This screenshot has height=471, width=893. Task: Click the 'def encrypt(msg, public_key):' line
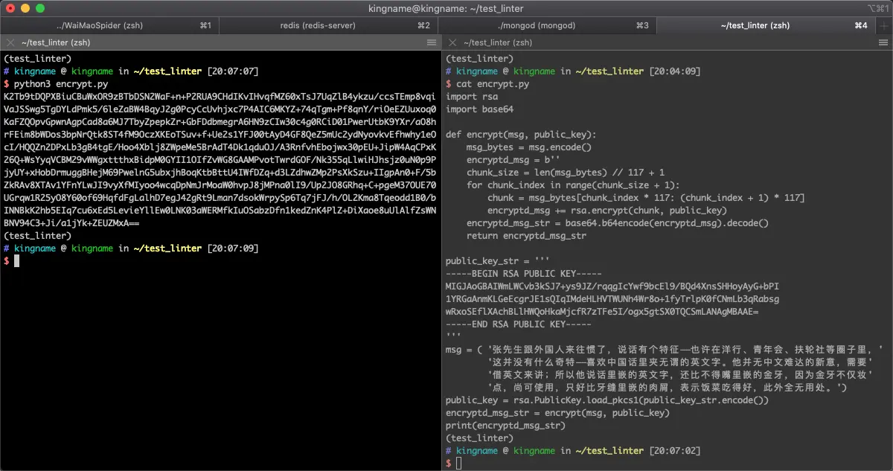(521, 135)
